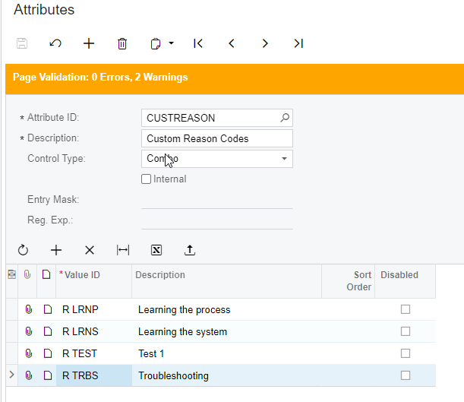Open note for R LRNS row
This screenshot has height=402, width=464.
[48, 331]
